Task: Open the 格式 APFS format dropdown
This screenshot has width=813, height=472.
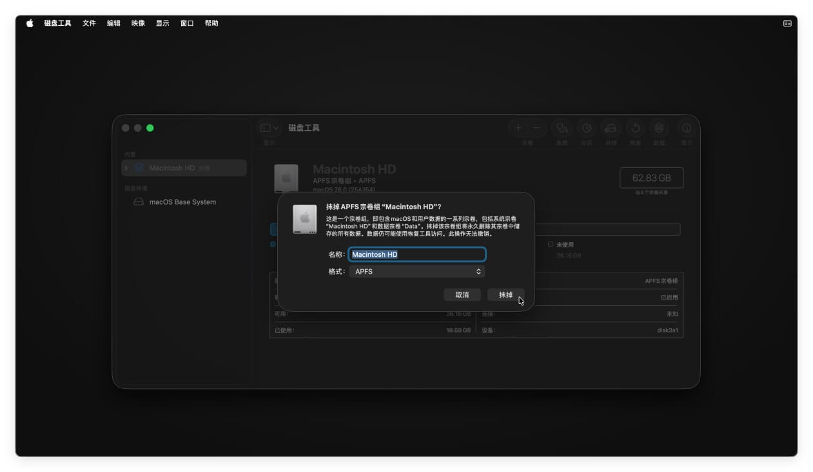Action: coord(417,272)
